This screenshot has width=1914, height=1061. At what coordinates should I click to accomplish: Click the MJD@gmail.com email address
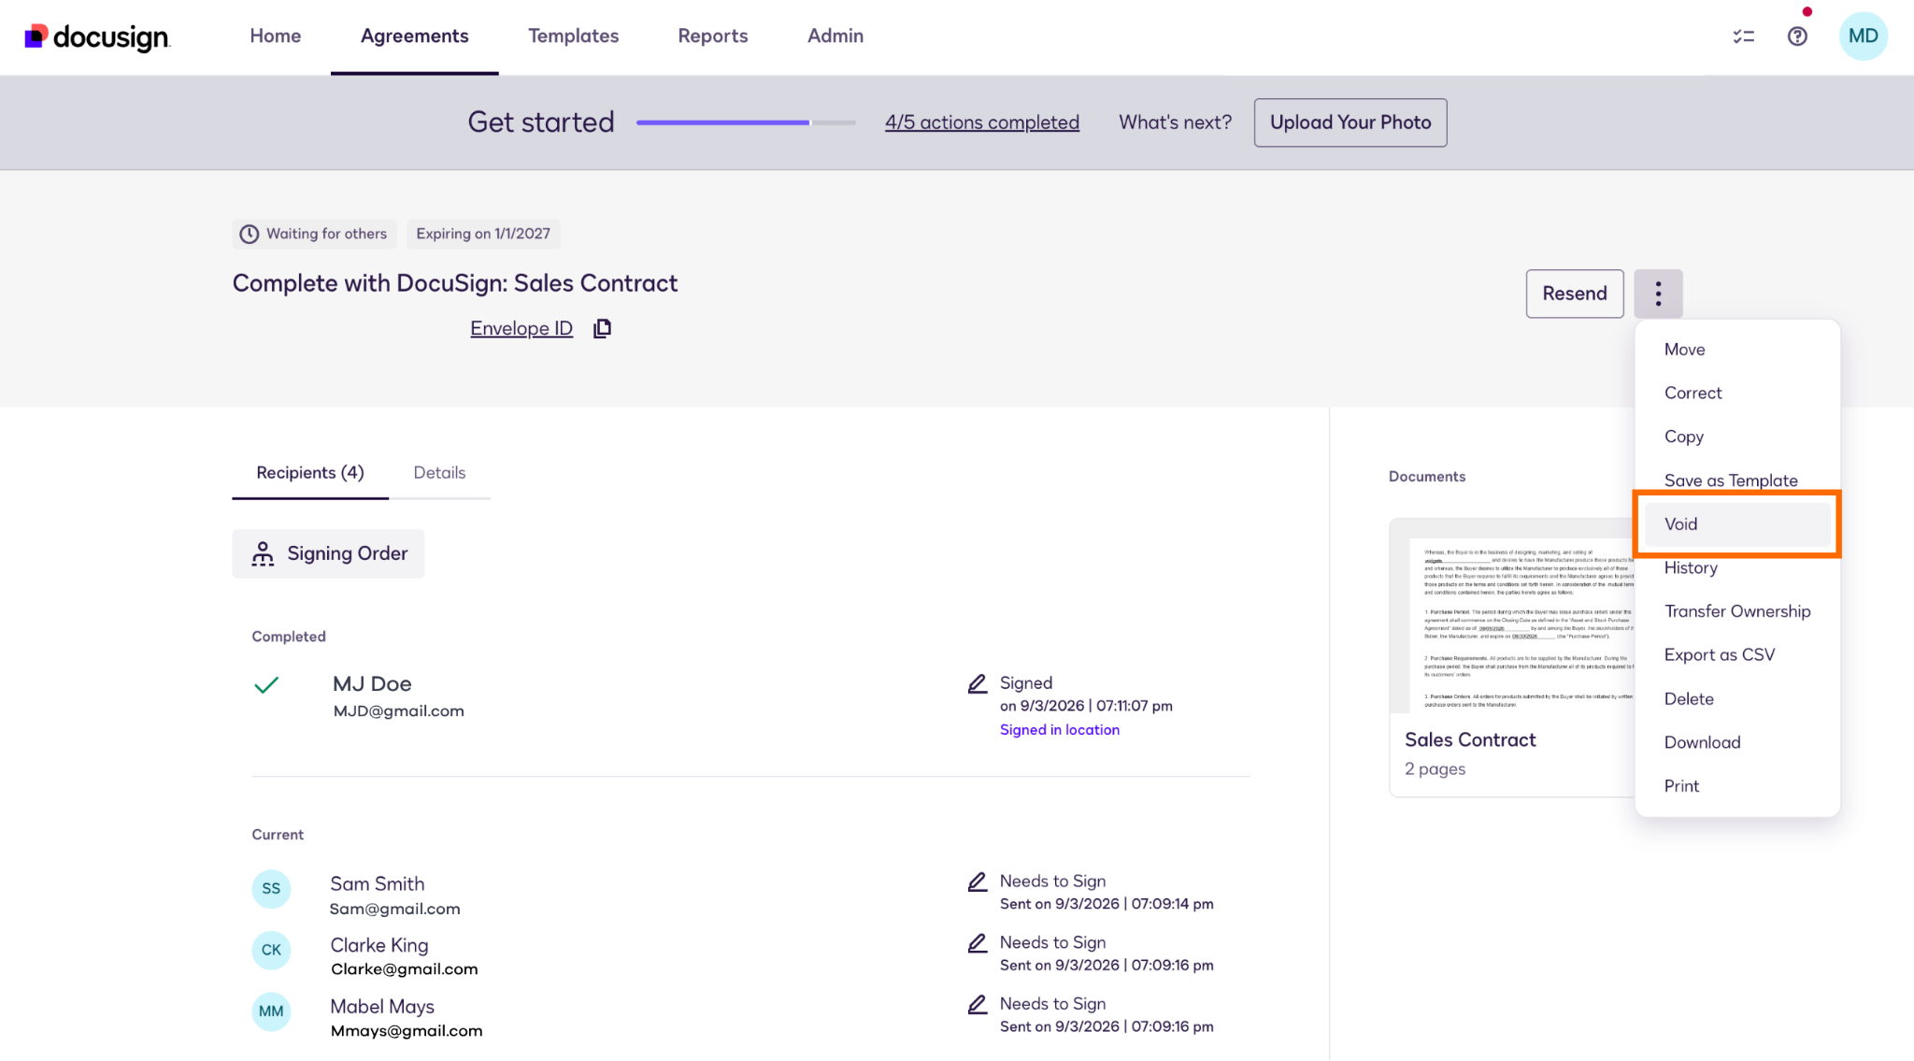(399, 711)
